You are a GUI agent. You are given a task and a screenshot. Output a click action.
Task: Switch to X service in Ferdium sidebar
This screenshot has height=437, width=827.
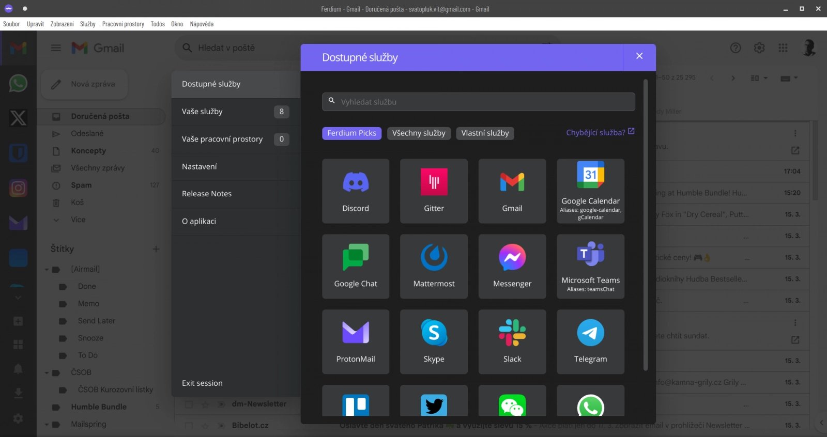pyautogui.click(x=18, y=118)
